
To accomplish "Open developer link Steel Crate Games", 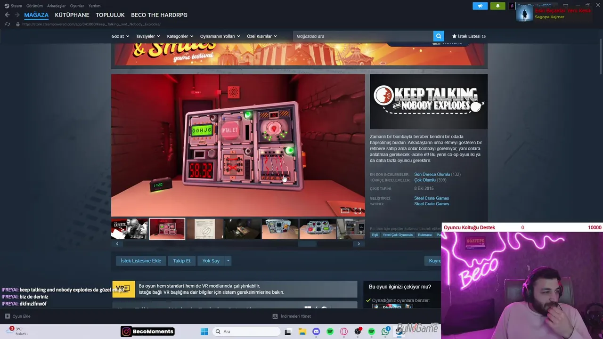I will 432,198.
